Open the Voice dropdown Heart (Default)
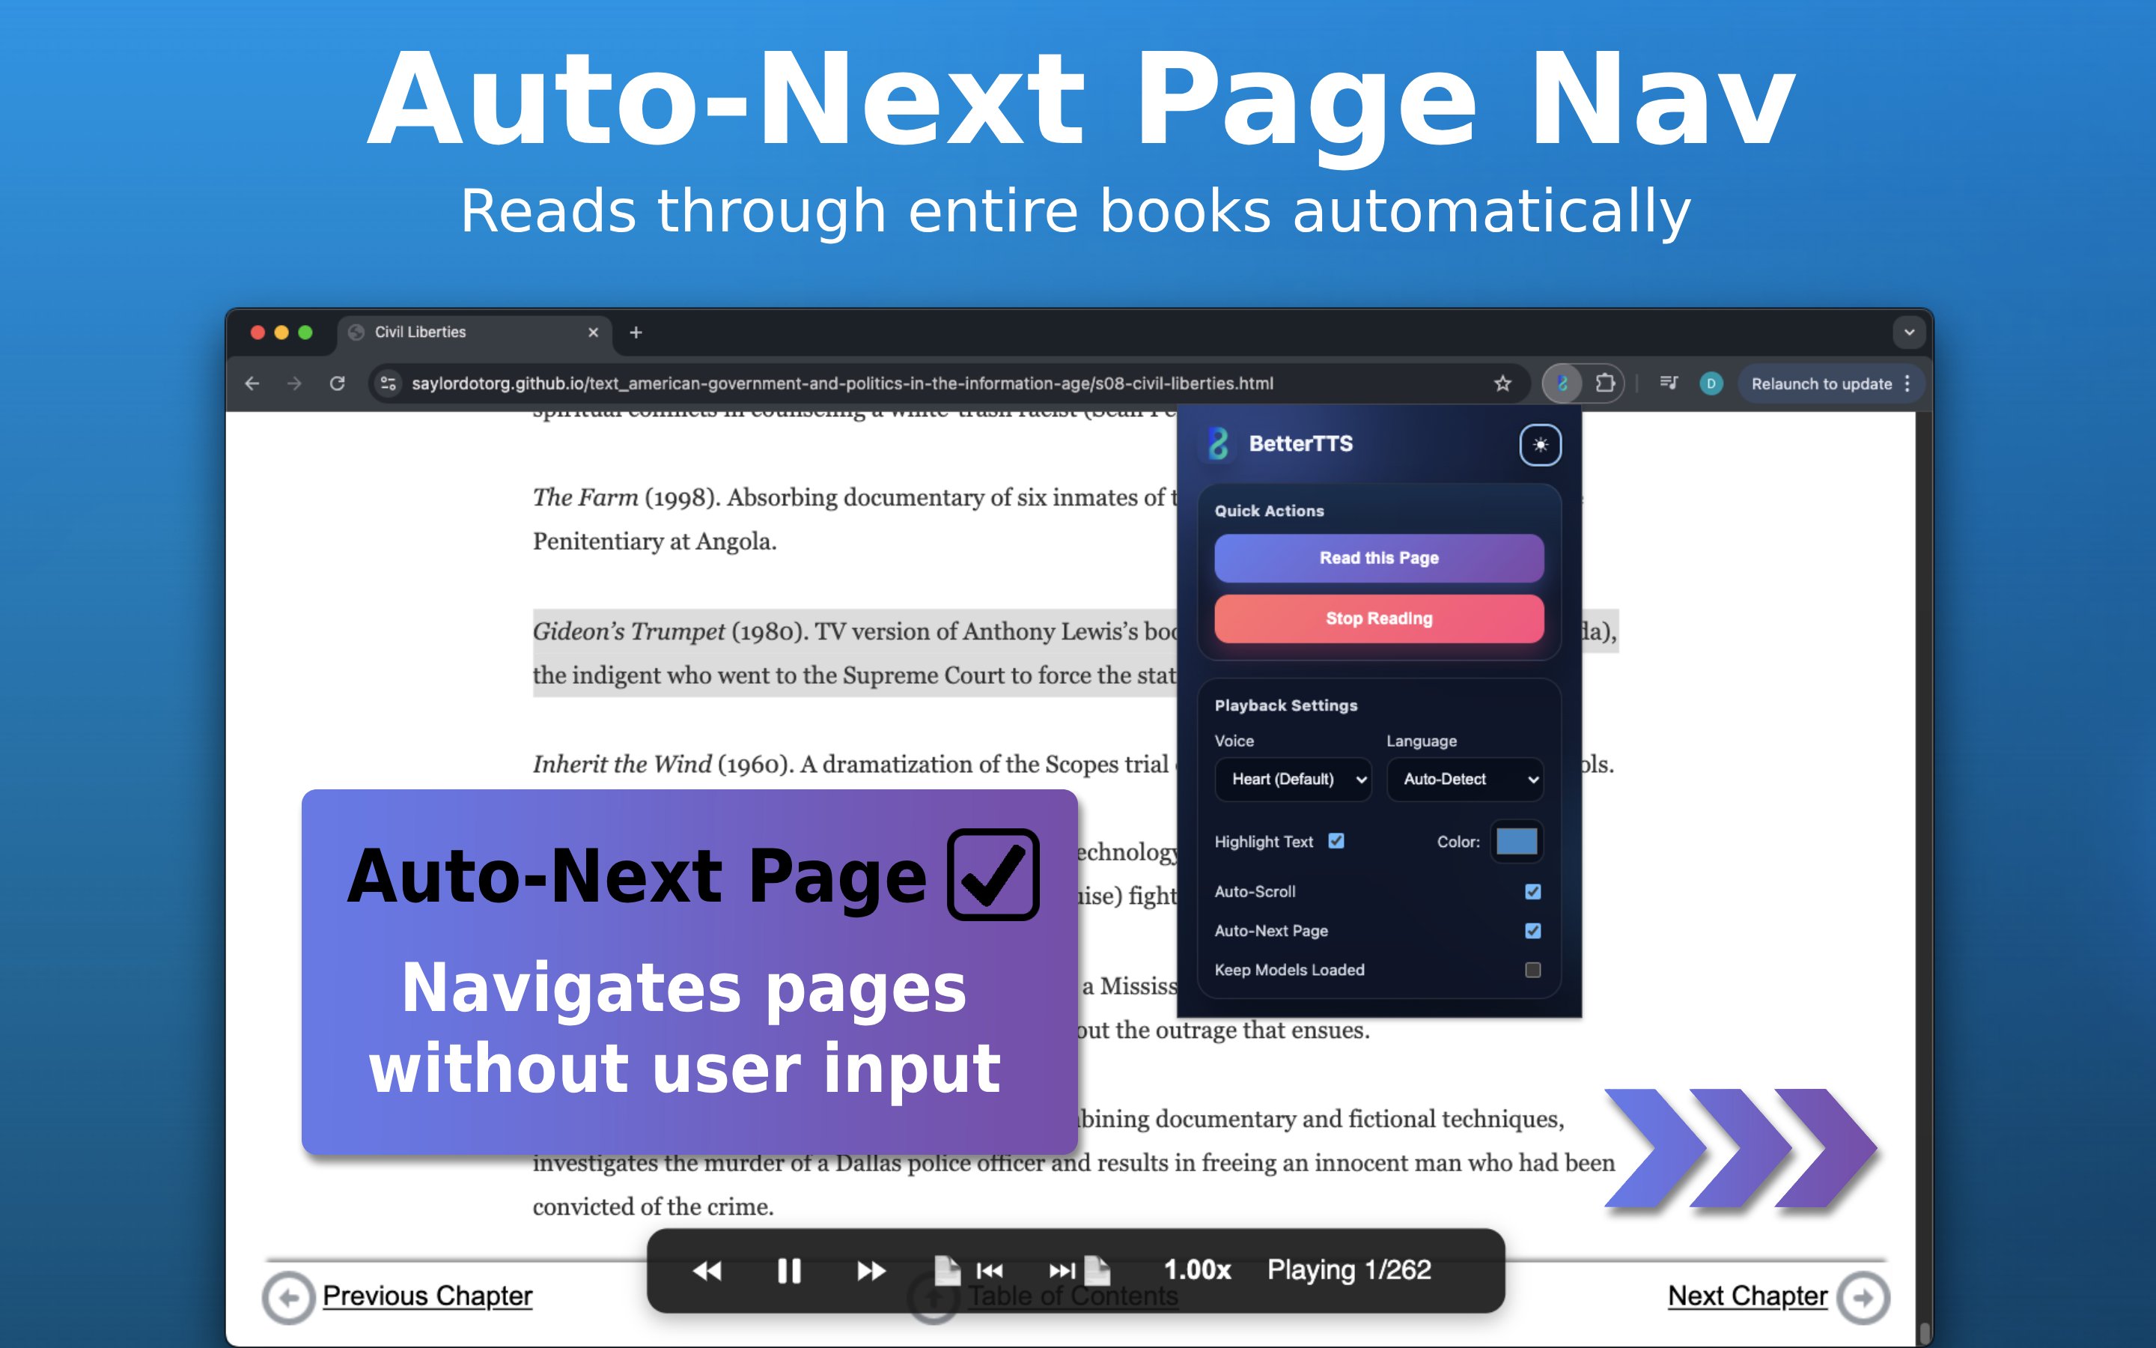This screenshot has width=2156, height=1348. 1293,779
